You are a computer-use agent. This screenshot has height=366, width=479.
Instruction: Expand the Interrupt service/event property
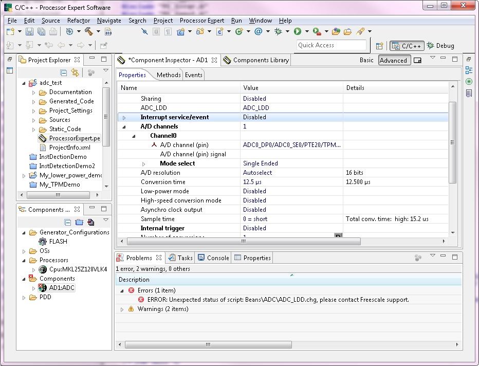click(124, 117)
